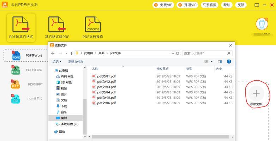Sort by 名称 column header
276x141 pixels.
click(95, 69)
